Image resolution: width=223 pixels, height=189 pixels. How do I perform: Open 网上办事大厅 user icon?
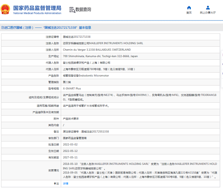point(208,8)
